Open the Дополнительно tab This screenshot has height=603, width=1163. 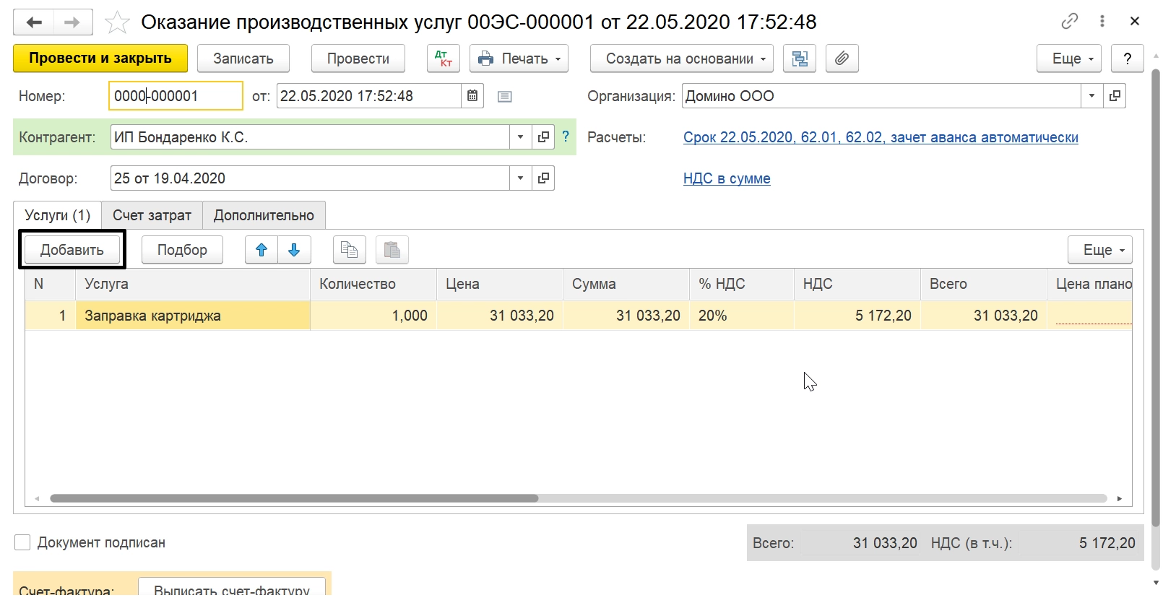click(x=264, y=215)
